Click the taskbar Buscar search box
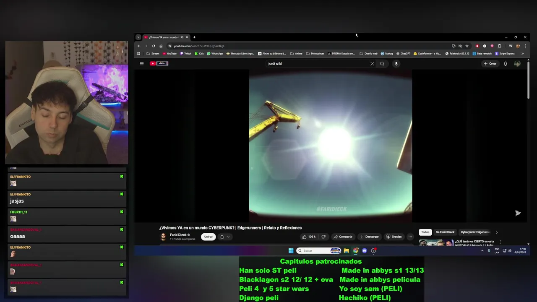This screenshot has height=302, width=537. (x=319, y=251)
